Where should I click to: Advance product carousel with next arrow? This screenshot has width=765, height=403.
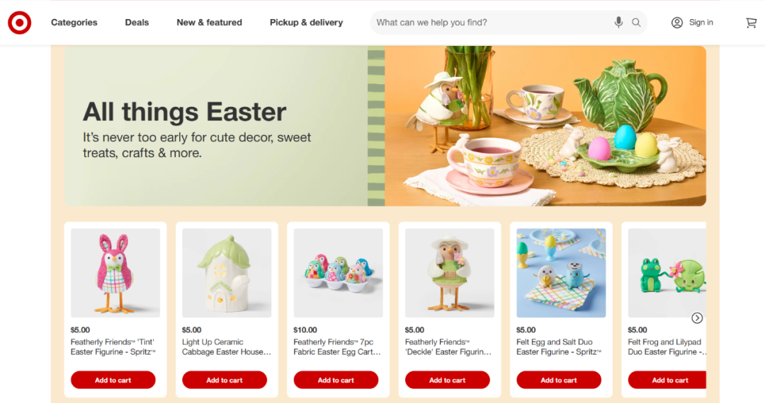click(x=697, y=318)
